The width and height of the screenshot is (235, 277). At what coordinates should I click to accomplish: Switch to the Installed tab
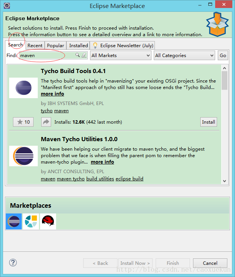tap(79, 46)
